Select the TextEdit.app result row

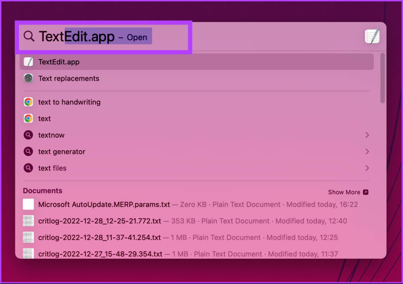coord(197,62)
